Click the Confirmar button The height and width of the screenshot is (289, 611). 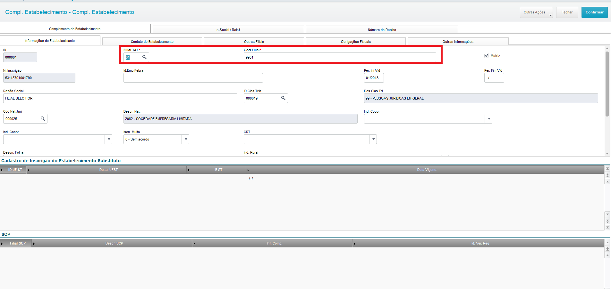(x=594, y=12)
